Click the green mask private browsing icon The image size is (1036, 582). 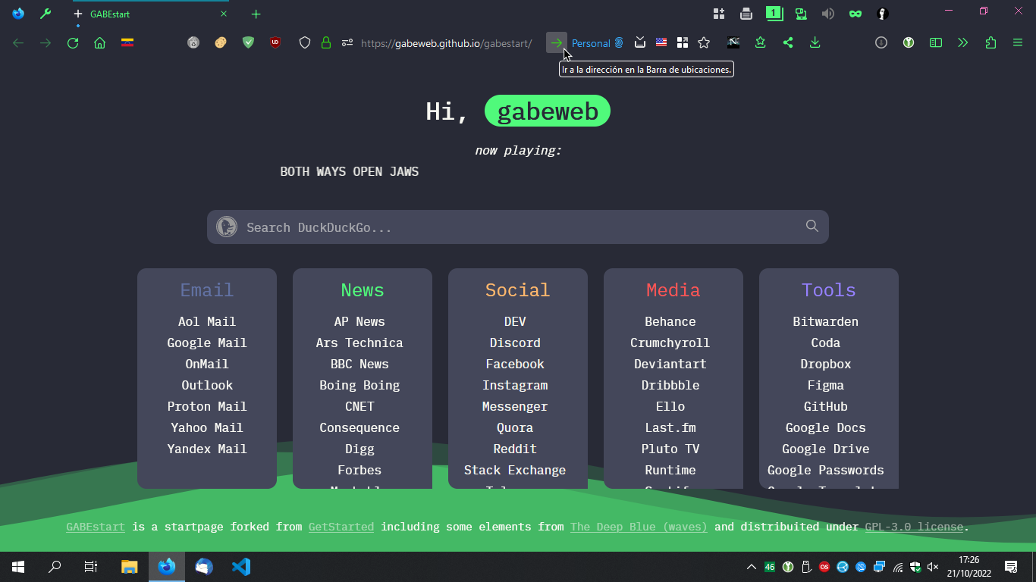[x=855, y=14]
